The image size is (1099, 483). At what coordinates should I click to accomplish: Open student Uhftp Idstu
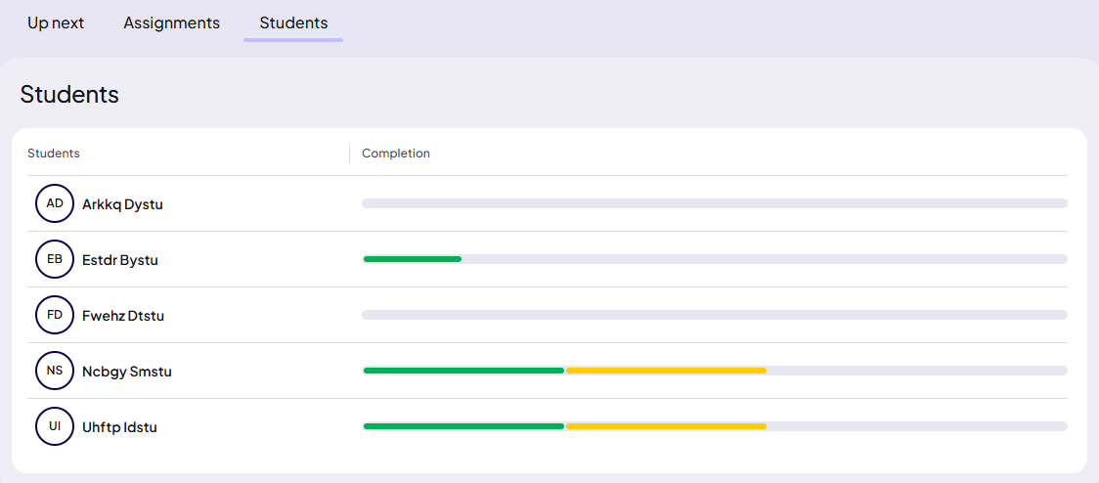(119, 427)
